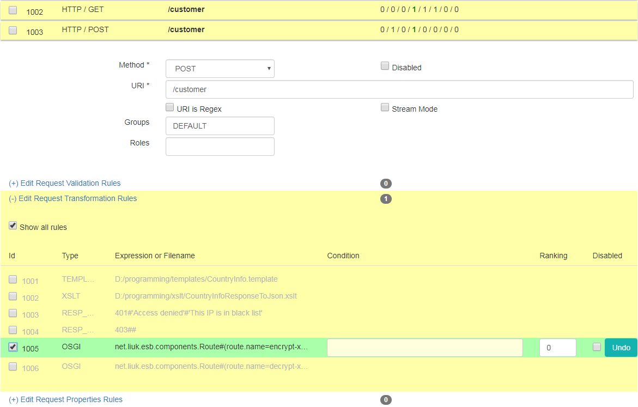Check the checkbox for row 1002 HTTP / GET
The height and width of the screenshot is (407, 638).
tap(13, 10)
